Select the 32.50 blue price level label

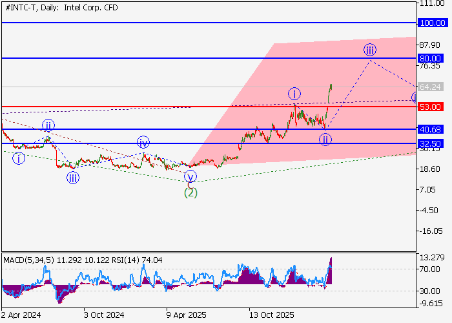[430, 143]
